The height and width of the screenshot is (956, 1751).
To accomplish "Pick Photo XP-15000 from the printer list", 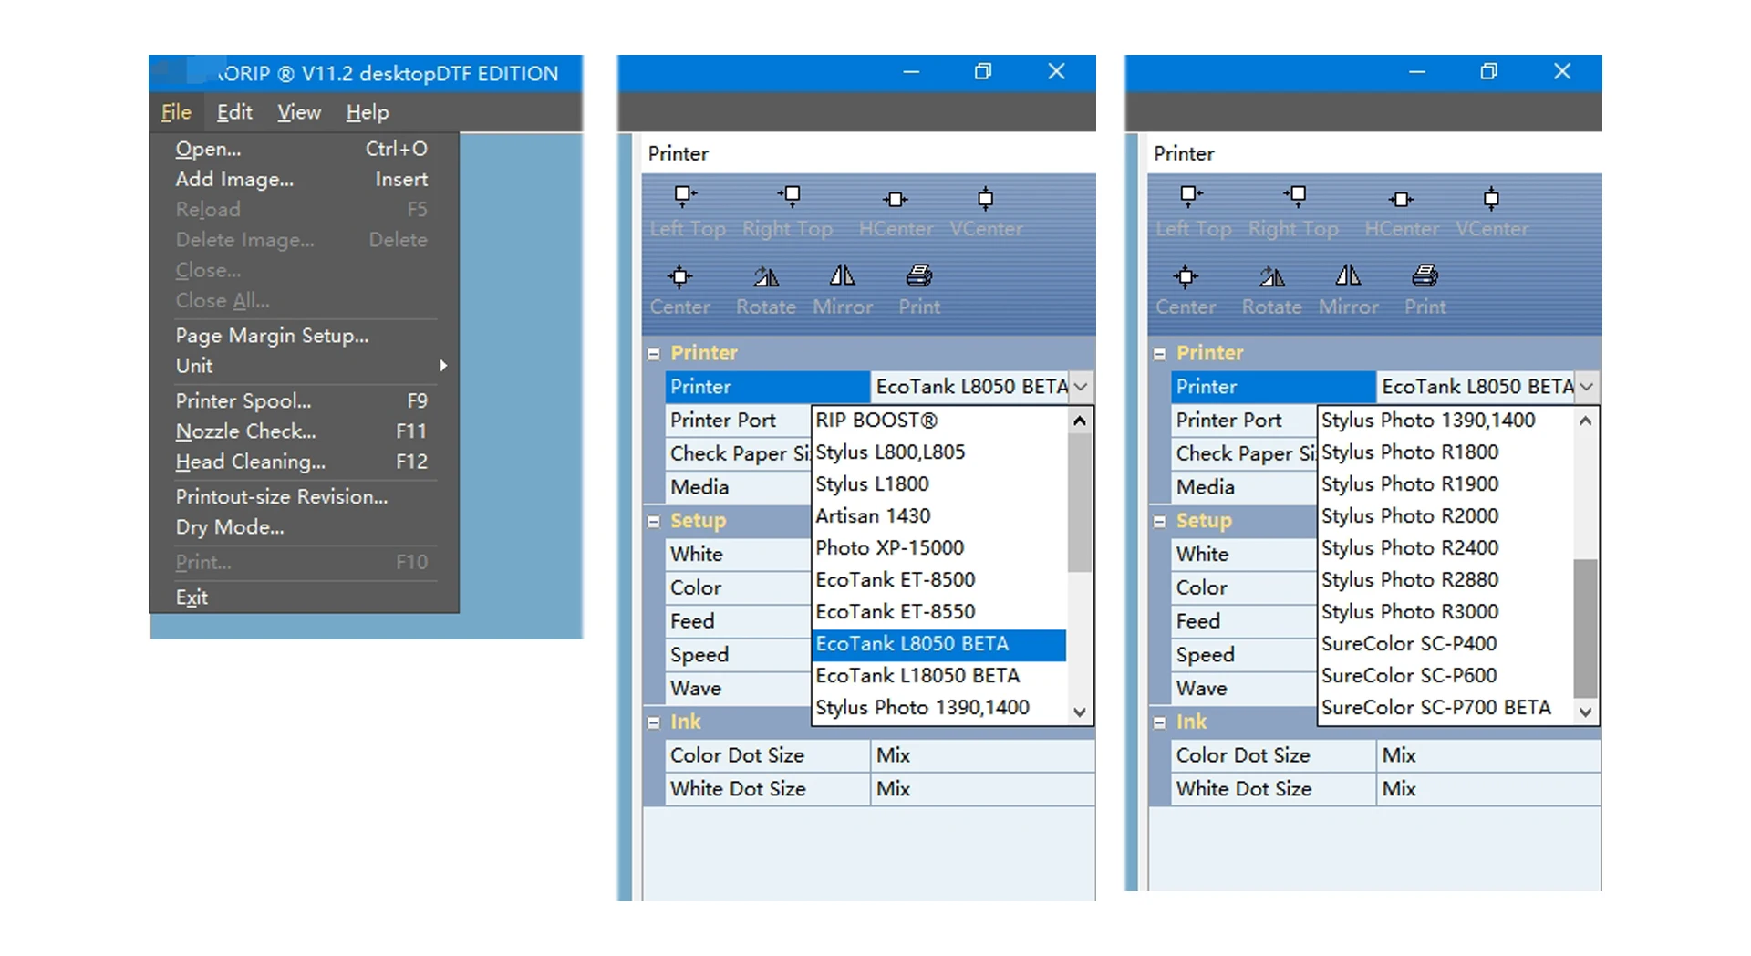I will 939,548.
